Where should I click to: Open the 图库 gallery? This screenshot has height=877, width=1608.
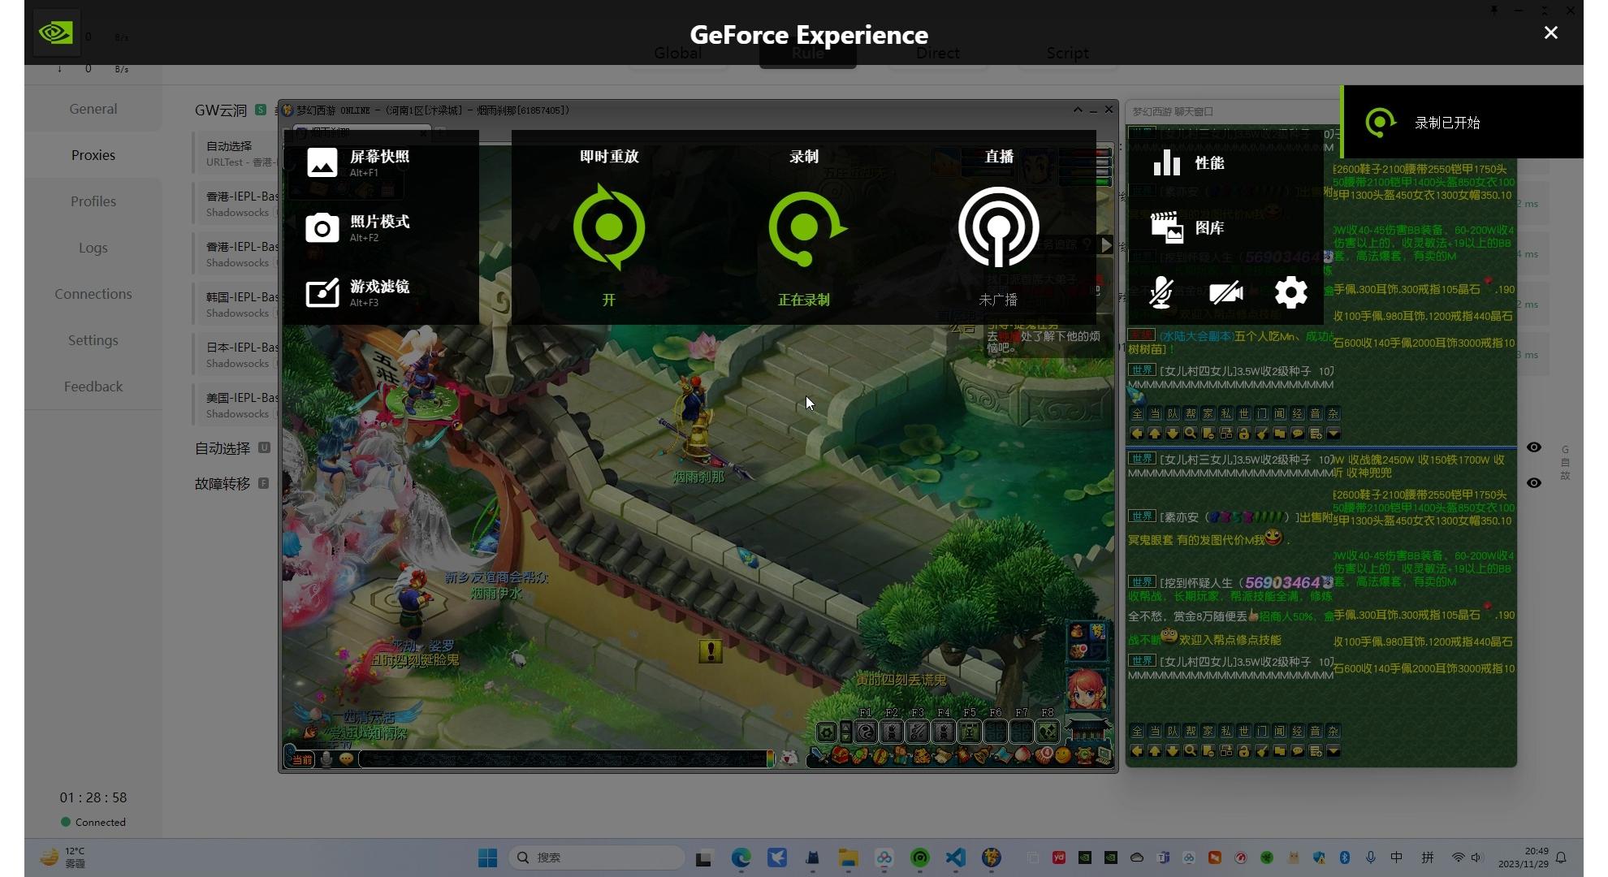pyautogui.click(x=1188, y=227)
